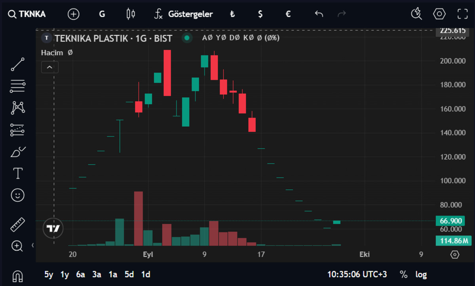Switch currency to Turkish Lira symbol
This screenshot has width=475, height=286.
point(233,14)
